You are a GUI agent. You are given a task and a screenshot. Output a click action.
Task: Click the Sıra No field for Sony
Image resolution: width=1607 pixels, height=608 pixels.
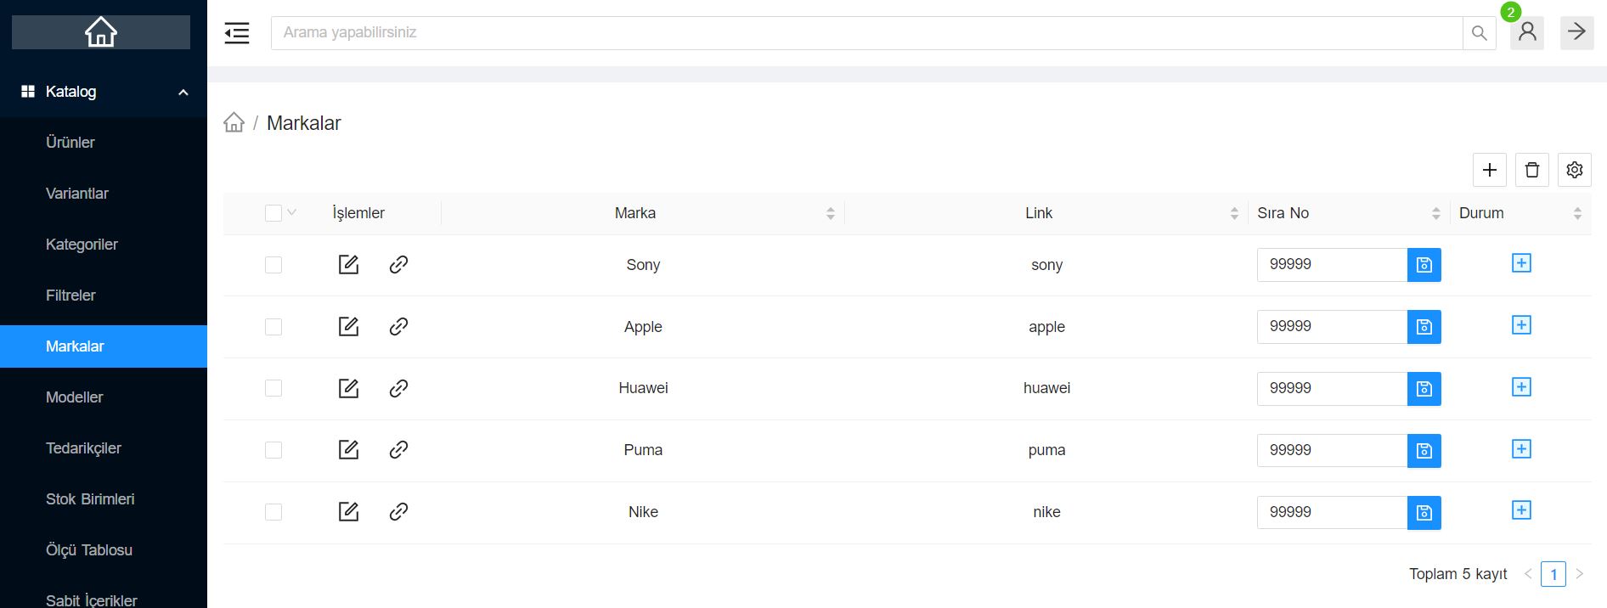tap(1332, 265)
